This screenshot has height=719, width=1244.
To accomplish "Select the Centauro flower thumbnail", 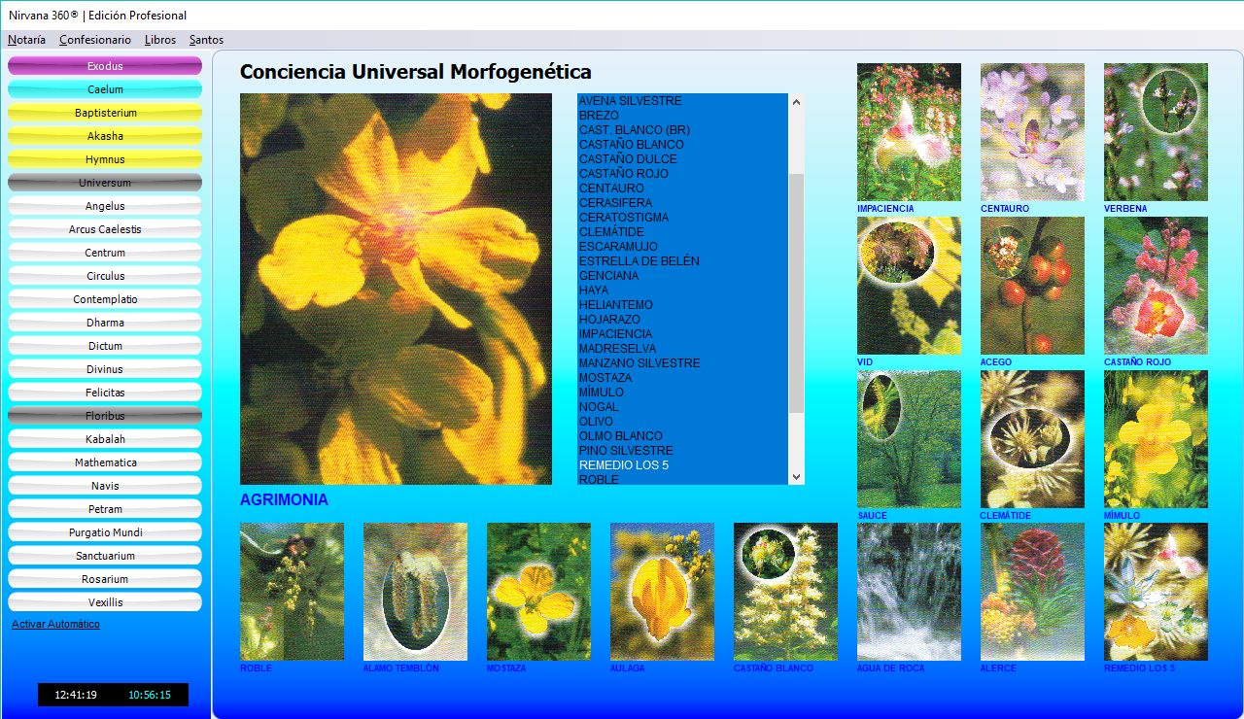I will (x=1032, y=132).
